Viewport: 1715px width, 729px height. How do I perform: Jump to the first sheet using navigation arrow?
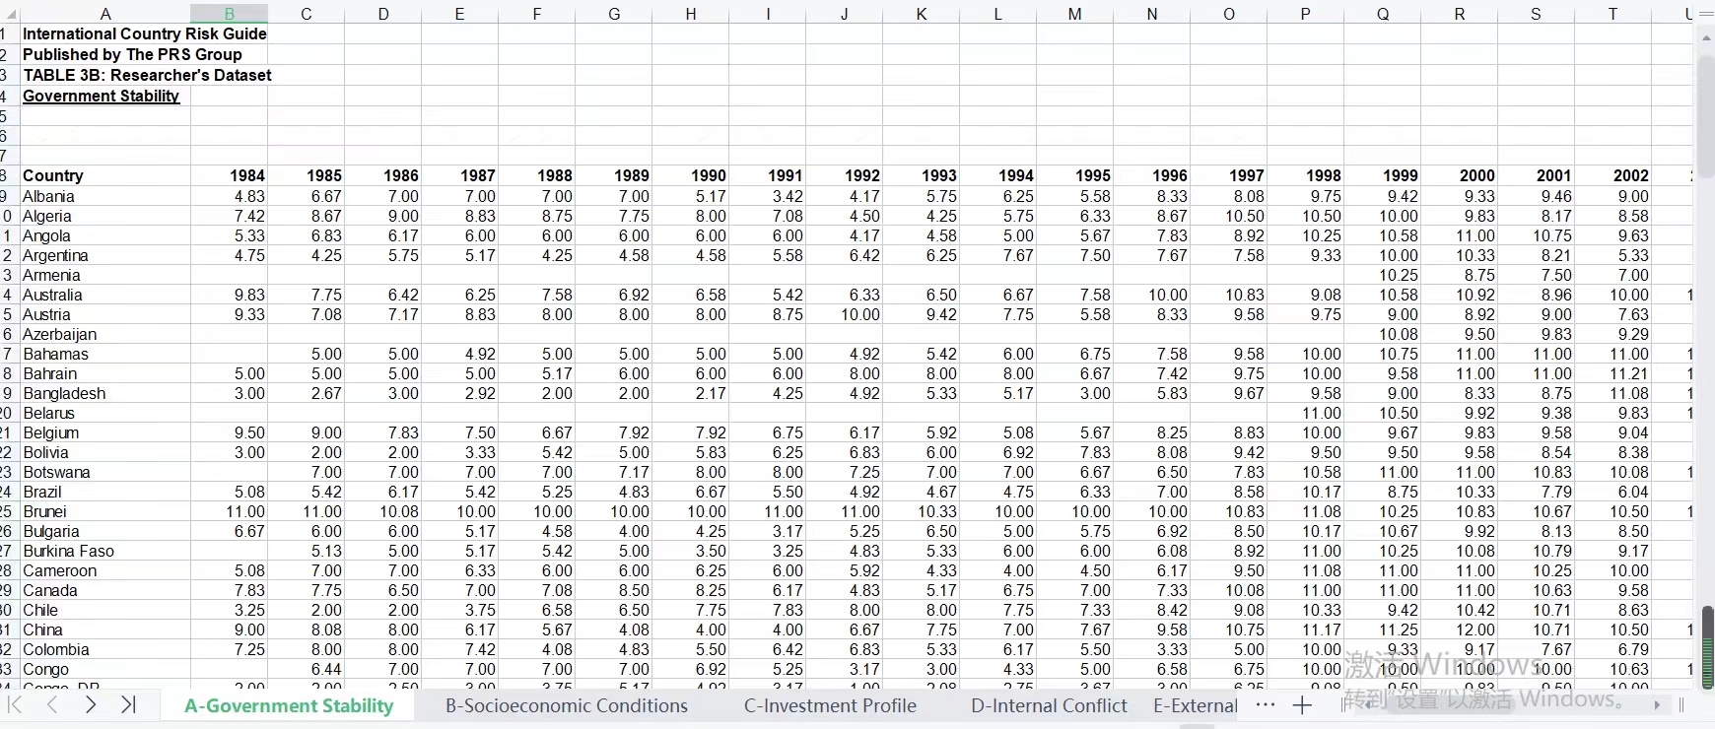click(15, 704)
